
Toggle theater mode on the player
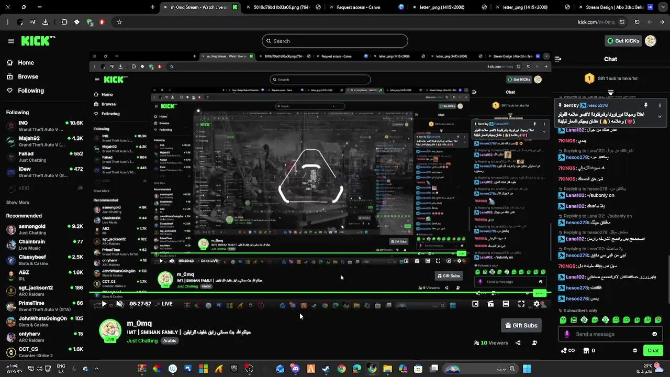click(506, 304)
